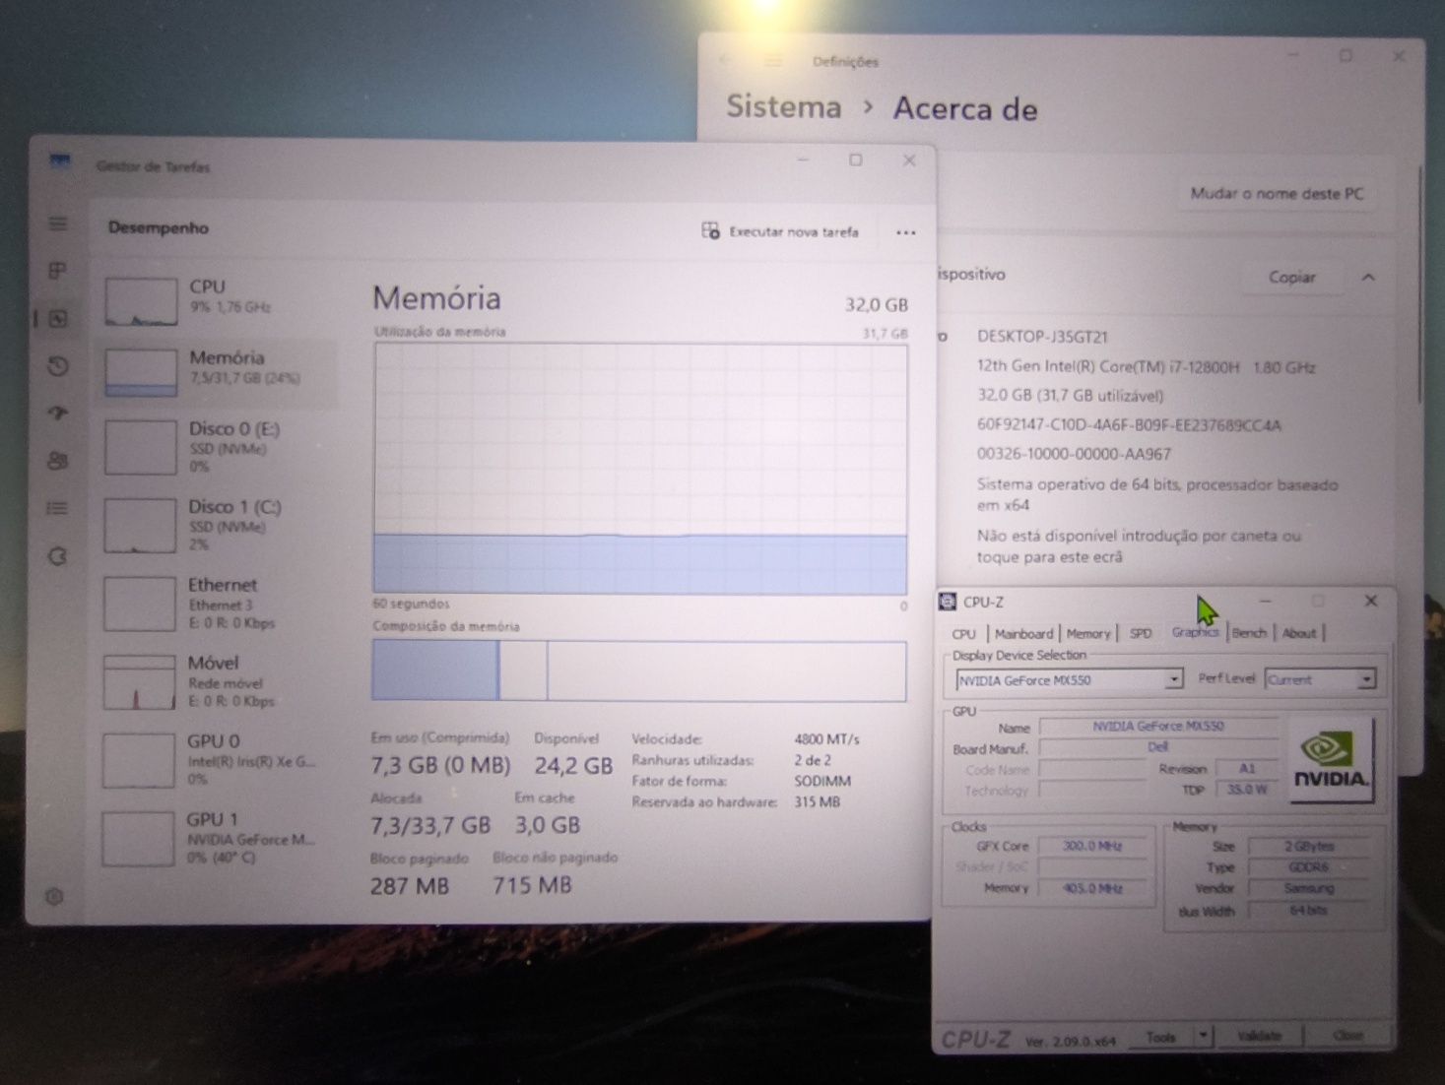
Task: Open the Display Device Selection dropdown
Action: tap(1069, 679)
